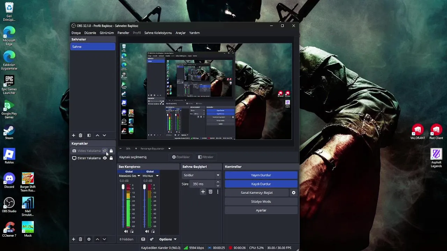Open the Düzenle menu

(x=90, y=33)
